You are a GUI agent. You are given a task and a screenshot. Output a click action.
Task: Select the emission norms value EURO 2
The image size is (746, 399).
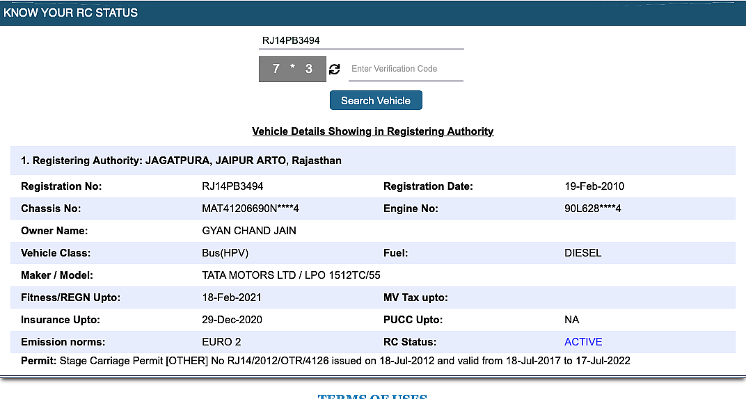221,342
